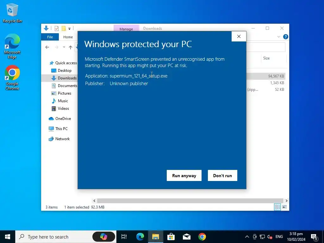
Task: Click network tray icon
Action: [262, 237]
